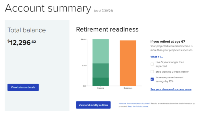Open Read the full disclosure link
Image resolution: width=201 pixels, height=115 pixels.
click(x=138, y=106)
